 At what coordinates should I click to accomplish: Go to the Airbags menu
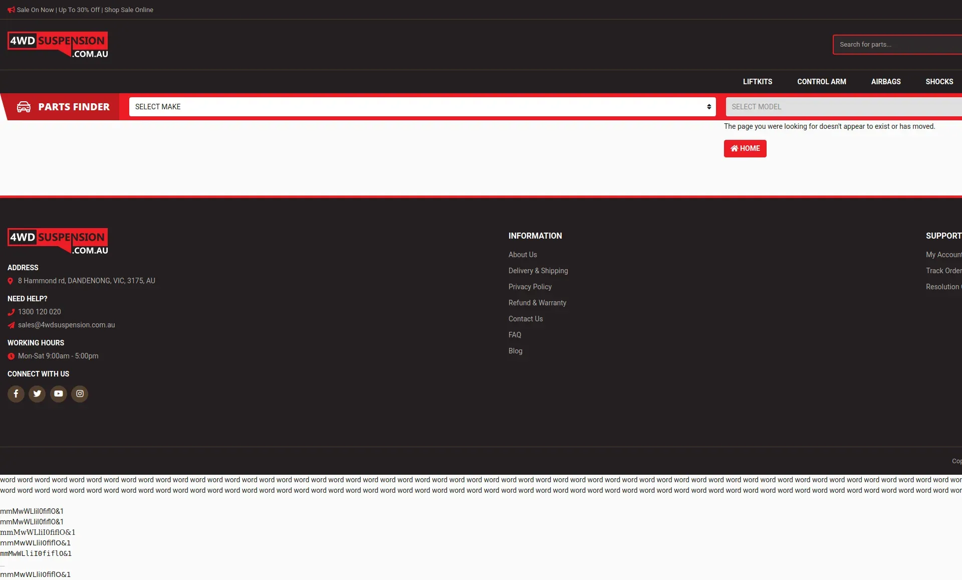tap(885, 82)
